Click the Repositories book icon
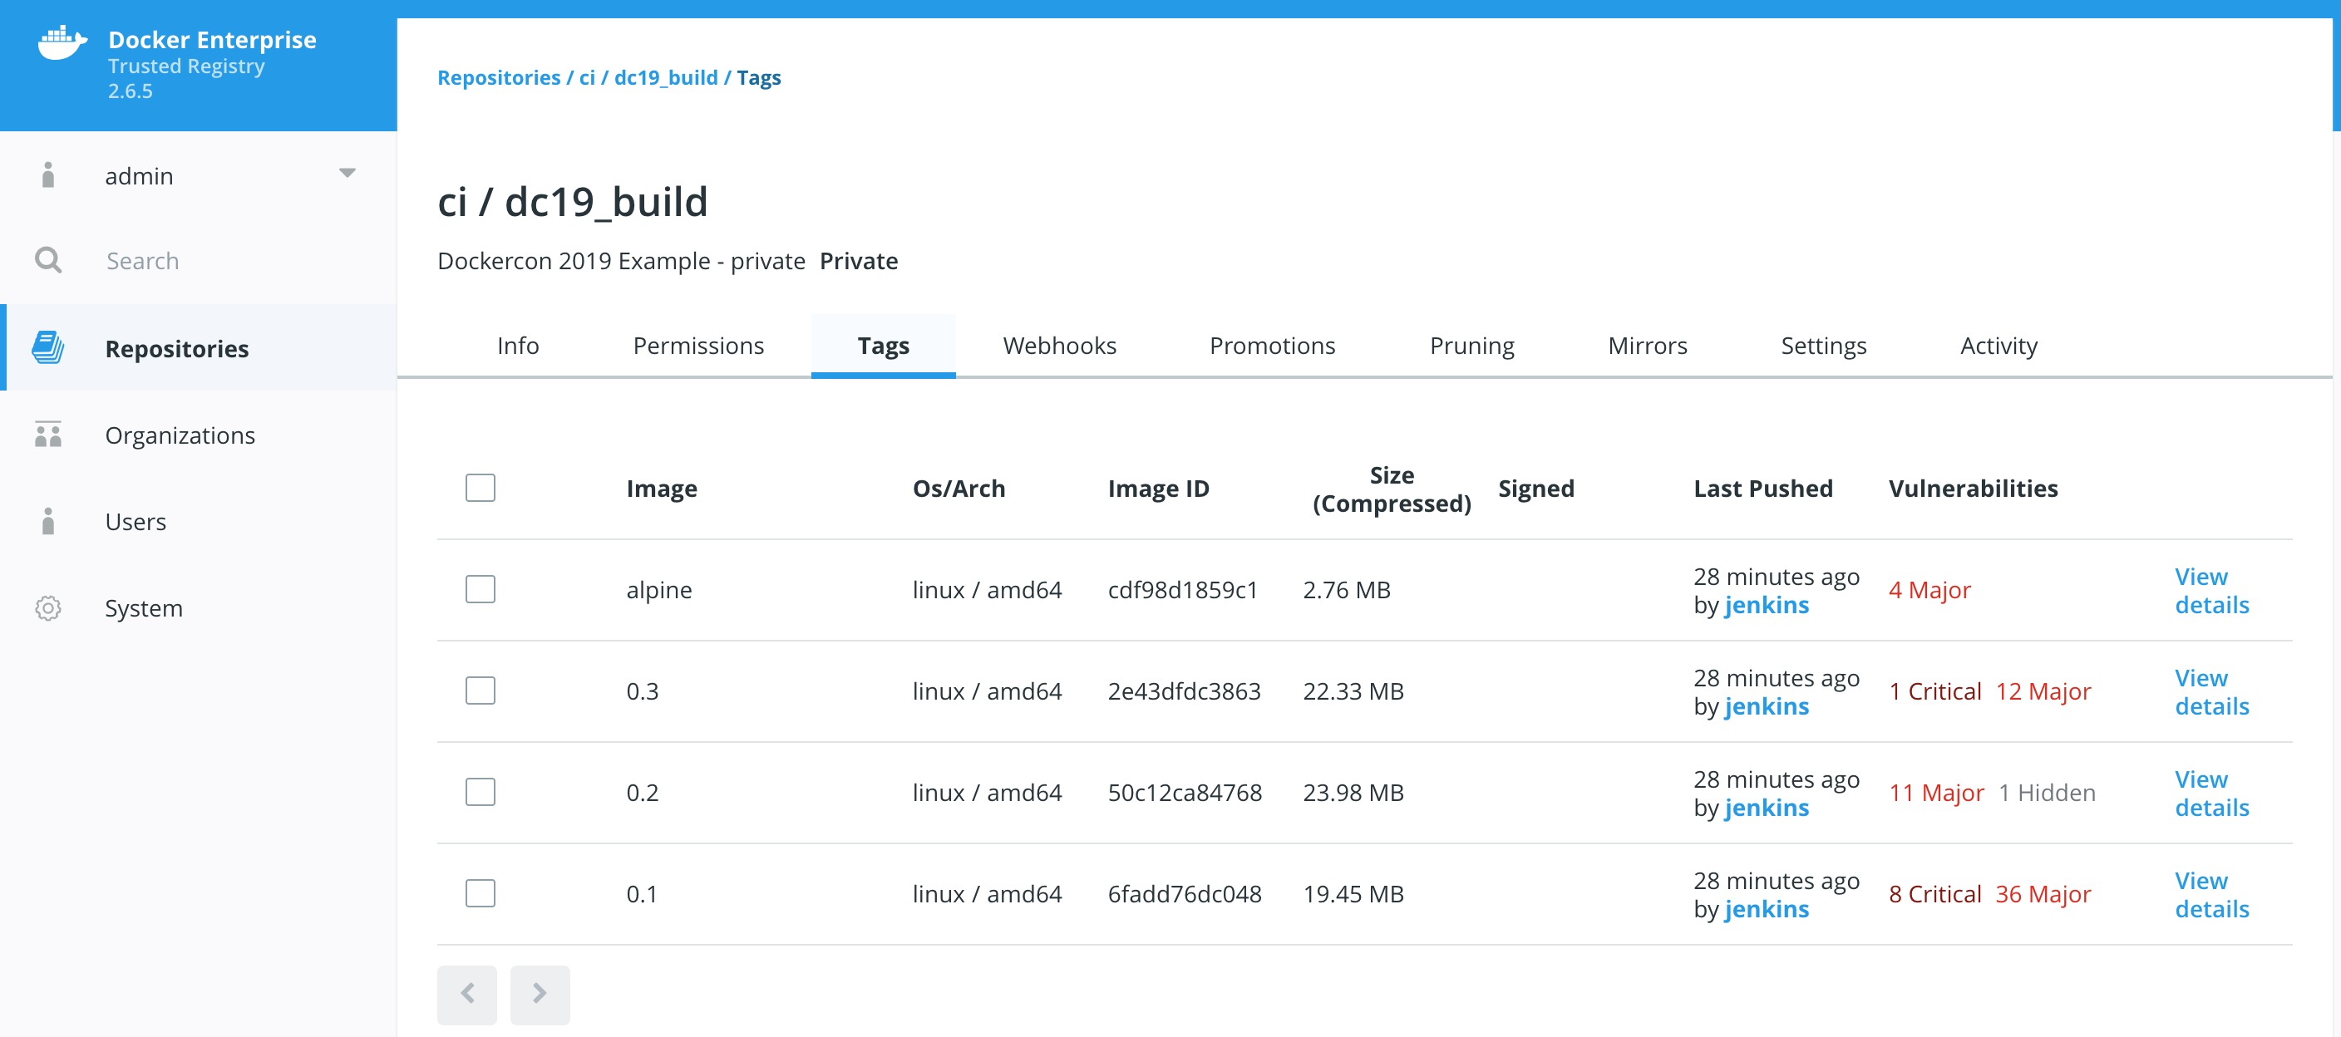Screen dimensions: 2341x1037 (48, 348)
